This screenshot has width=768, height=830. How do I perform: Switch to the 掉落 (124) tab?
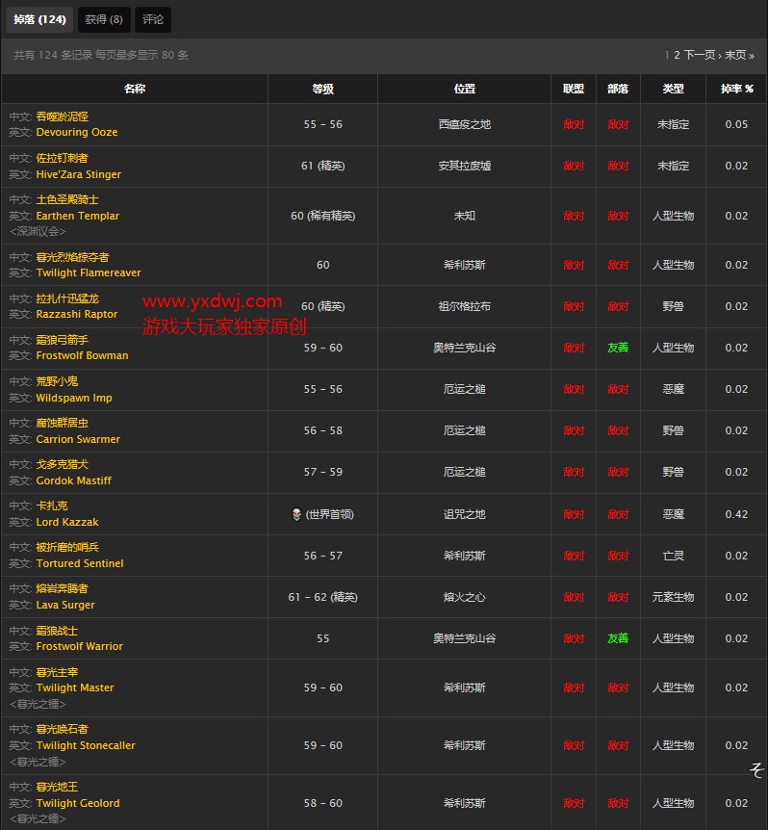(39, 19)
